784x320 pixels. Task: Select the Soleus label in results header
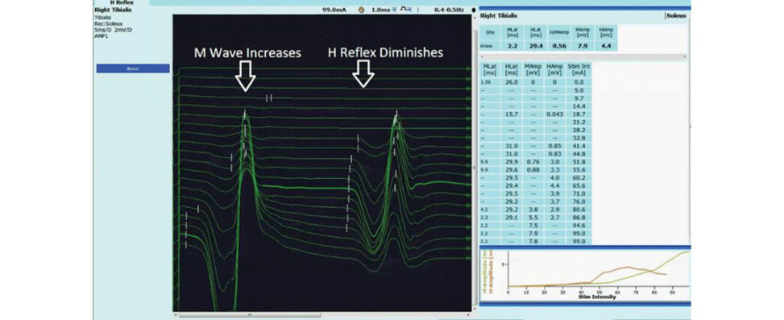pos(677,16)
